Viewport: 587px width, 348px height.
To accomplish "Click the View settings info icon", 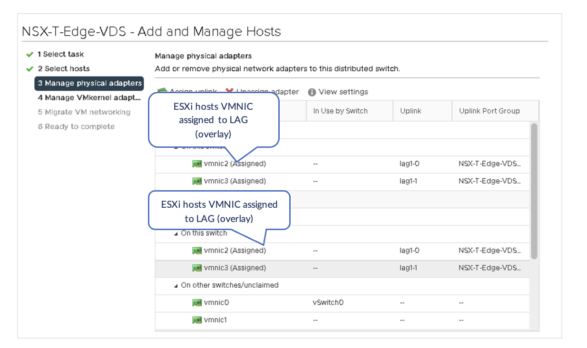I will 312,92.
